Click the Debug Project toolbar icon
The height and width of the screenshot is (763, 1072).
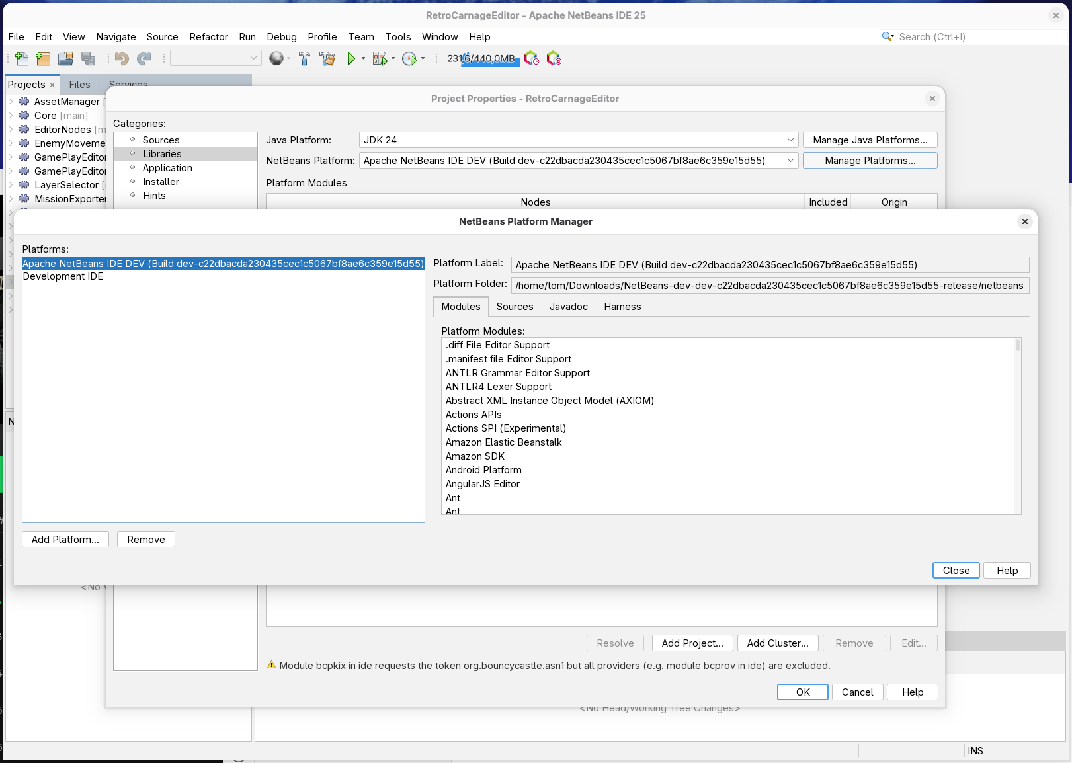(x=380, y=59)
